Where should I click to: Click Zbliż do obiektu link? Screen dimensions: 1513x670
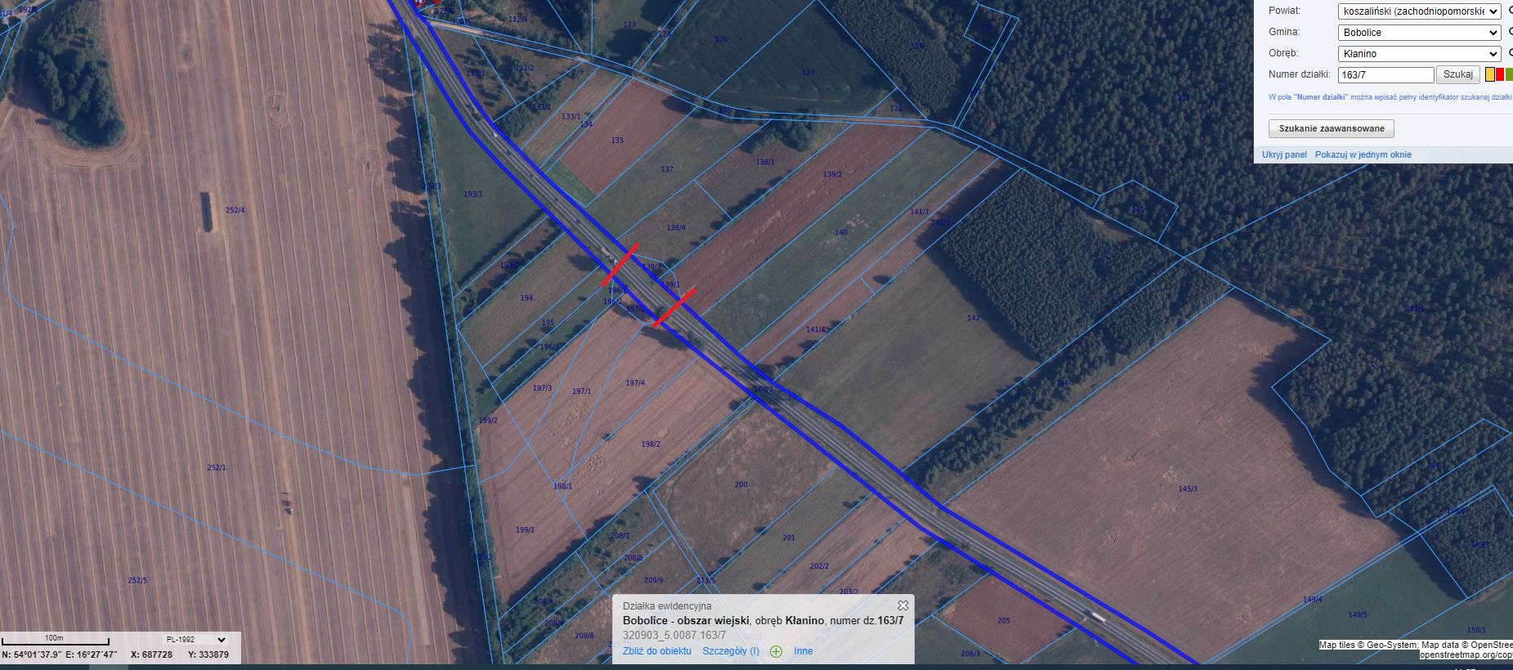pos(656,651)
